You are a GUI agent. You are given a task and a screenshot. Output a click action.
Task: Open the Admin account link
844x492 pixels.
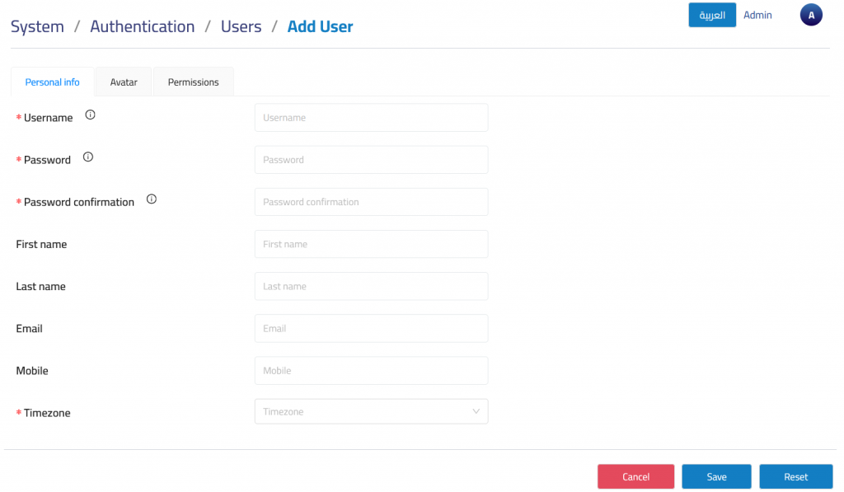[x=757, y=16]
